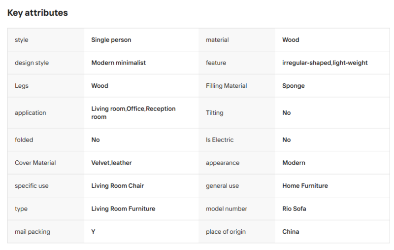This screenshot has width=394, height=250.
Task: Select the Y mail packing value
Action: pyautogui.click(x=93, y=232)
